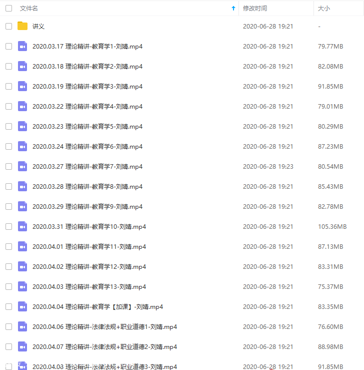Select checkbox for 2020.03.23 教育学5 file

click(x=8, y=127)
